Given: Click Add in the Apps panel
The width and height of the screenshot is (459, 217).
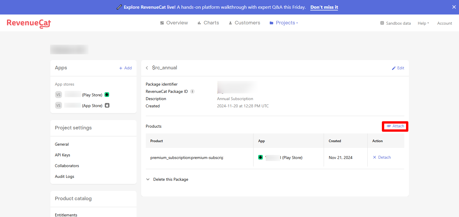Looking at the screenshot, I should [x=125, y=68].
